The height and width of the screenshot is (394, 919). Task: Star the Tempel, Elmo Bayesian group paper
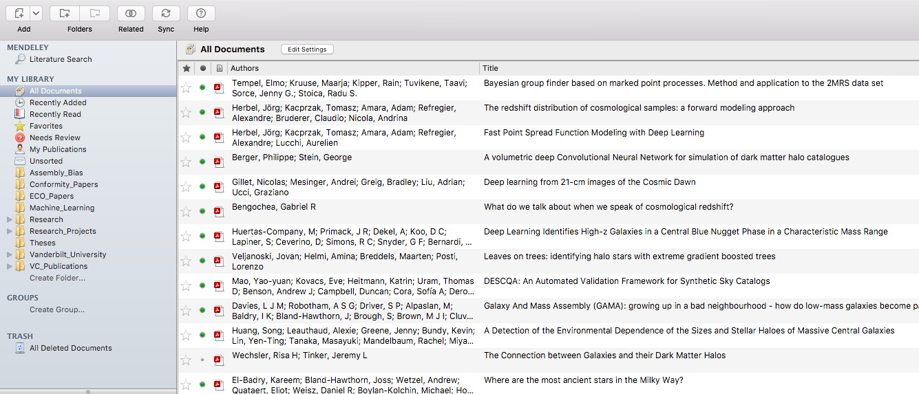coord(186,88)
